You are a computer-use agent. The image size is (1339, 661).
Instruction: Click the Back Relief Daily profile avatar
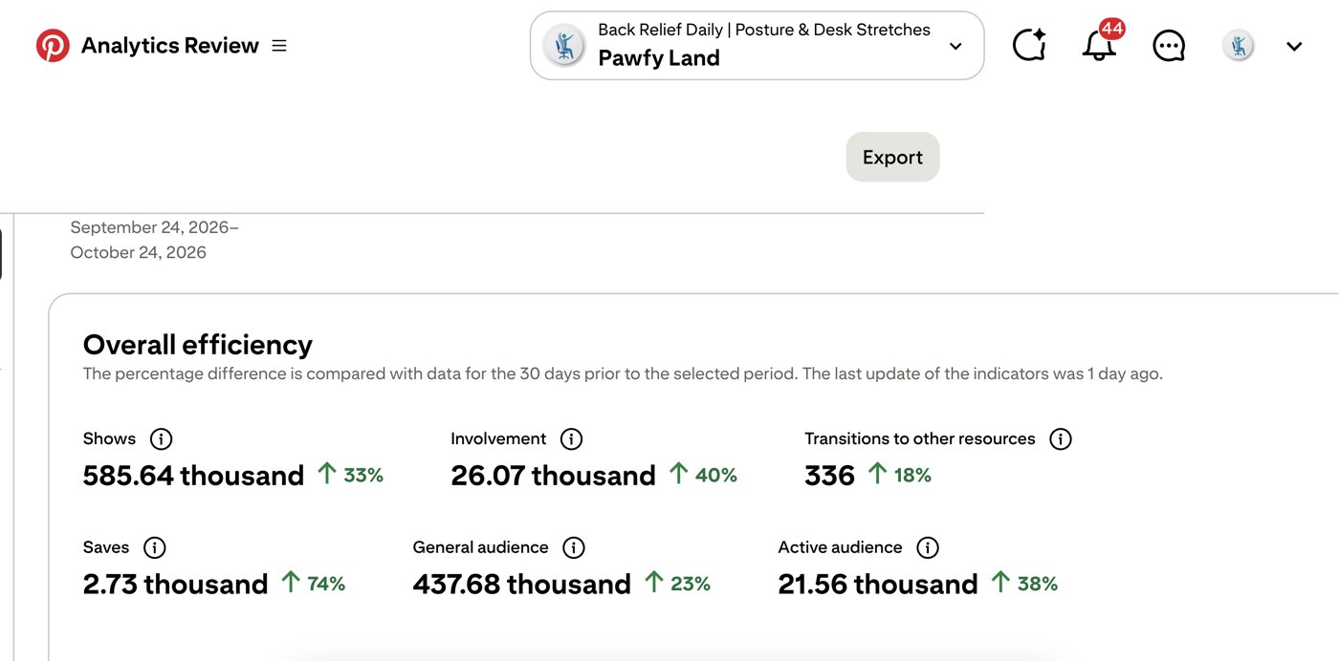[564, 46]
